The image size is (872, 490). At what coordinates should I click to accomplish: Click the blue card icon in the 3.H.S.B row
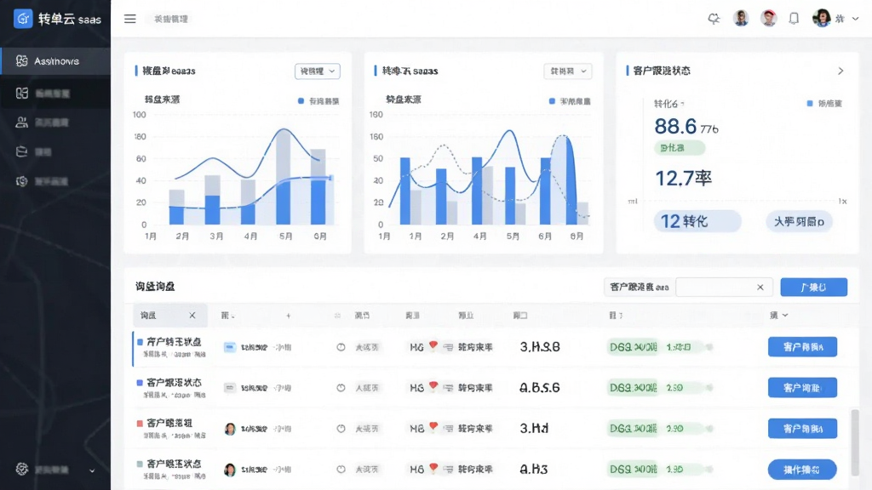click(229, 347)
